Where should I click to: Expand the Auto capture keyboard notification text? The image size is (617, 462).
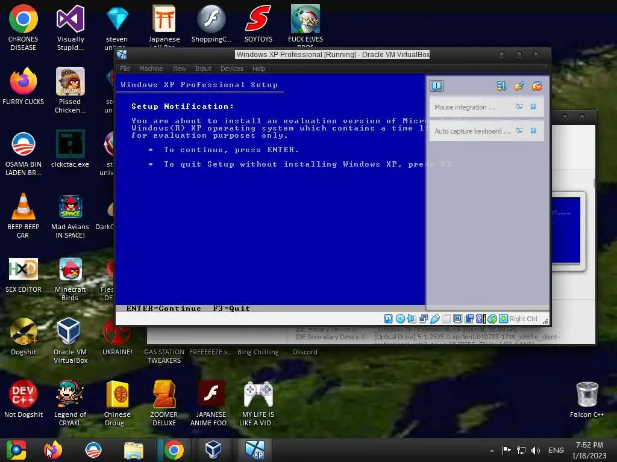pyautogui.click(x=472, y=131)
